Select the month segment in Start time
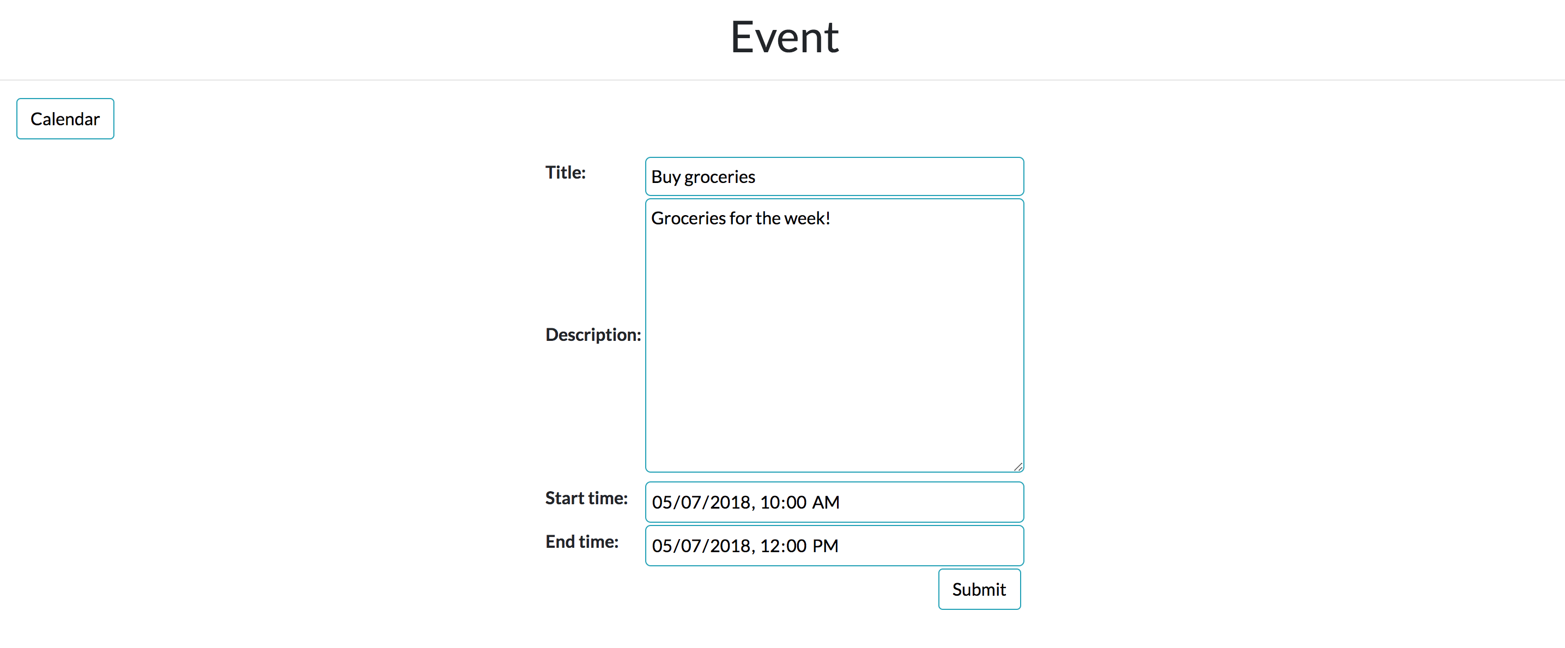The width and height of the screenshot is (1565, 648). [x=662, y=502]
